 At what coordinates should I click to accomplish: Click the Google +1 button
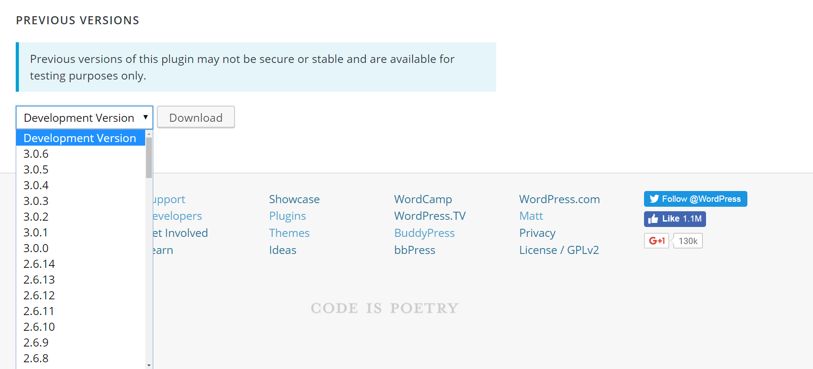pos(657,241)
